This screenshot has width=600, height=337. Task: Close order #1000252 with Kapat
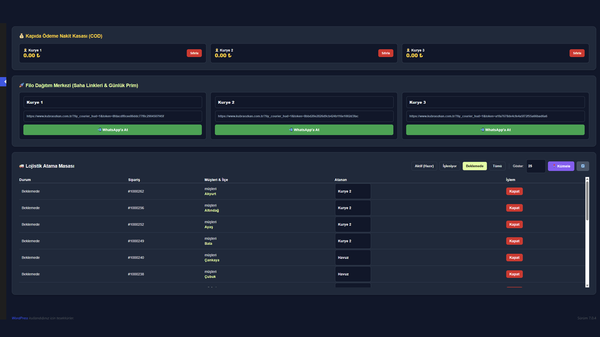514,224
